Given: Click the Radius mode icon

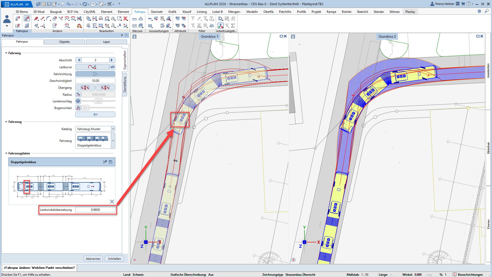Looking at the screenshot, I should (x=78, y=94).
